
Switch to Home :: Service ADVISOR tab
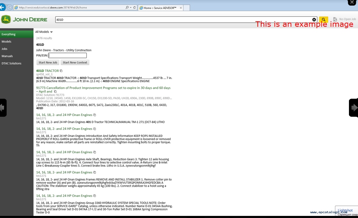coord(160,8)
